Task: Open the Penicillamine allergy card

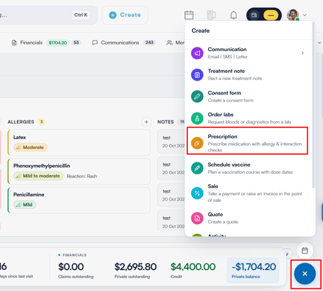Action: pyautogui.click(x=79, y=200)
